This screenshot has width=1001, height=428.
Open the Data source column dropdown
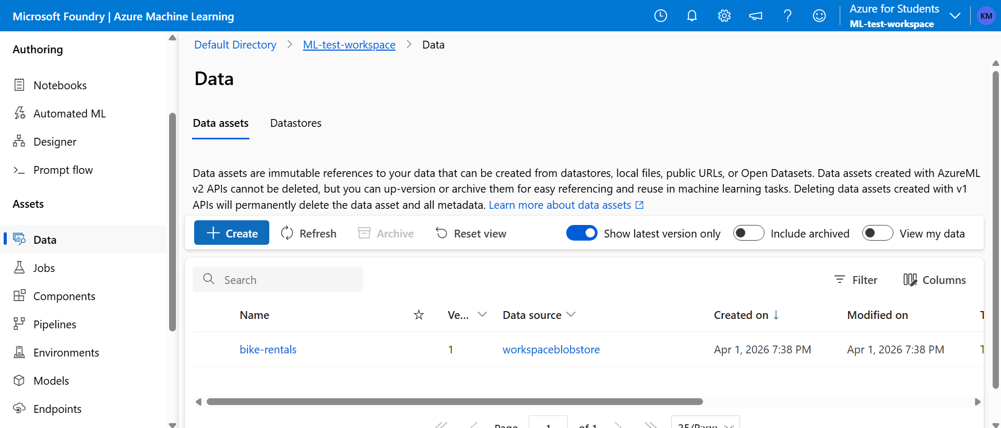coord(571,314)
